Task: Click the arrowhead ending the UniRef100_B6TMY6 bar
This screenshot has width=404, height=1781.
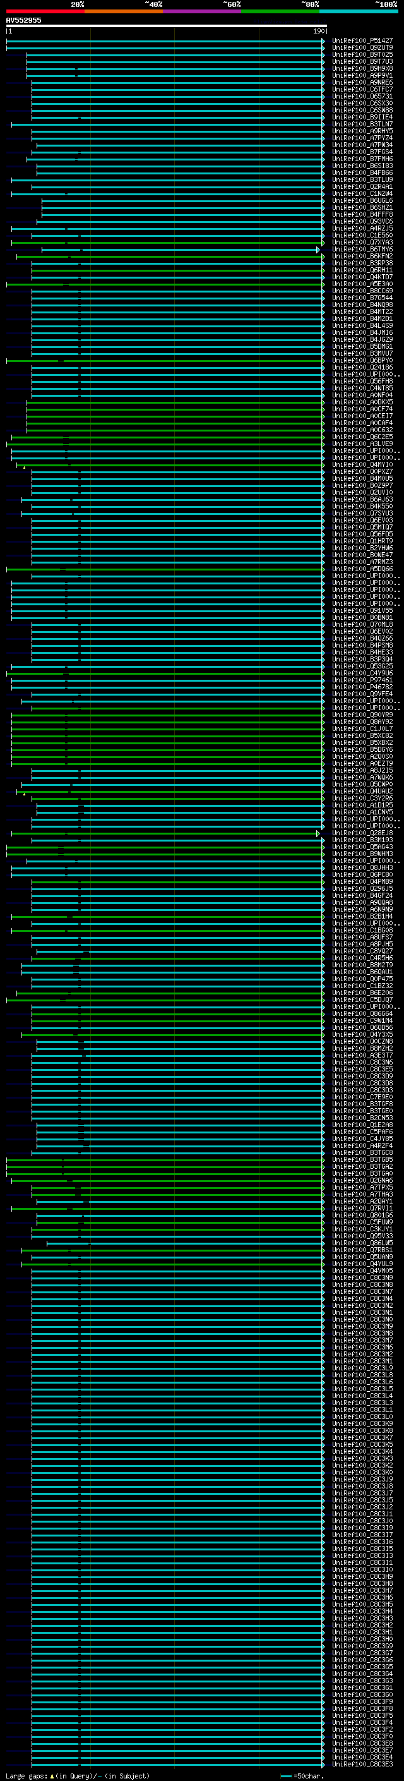Action: click(318, 250)
